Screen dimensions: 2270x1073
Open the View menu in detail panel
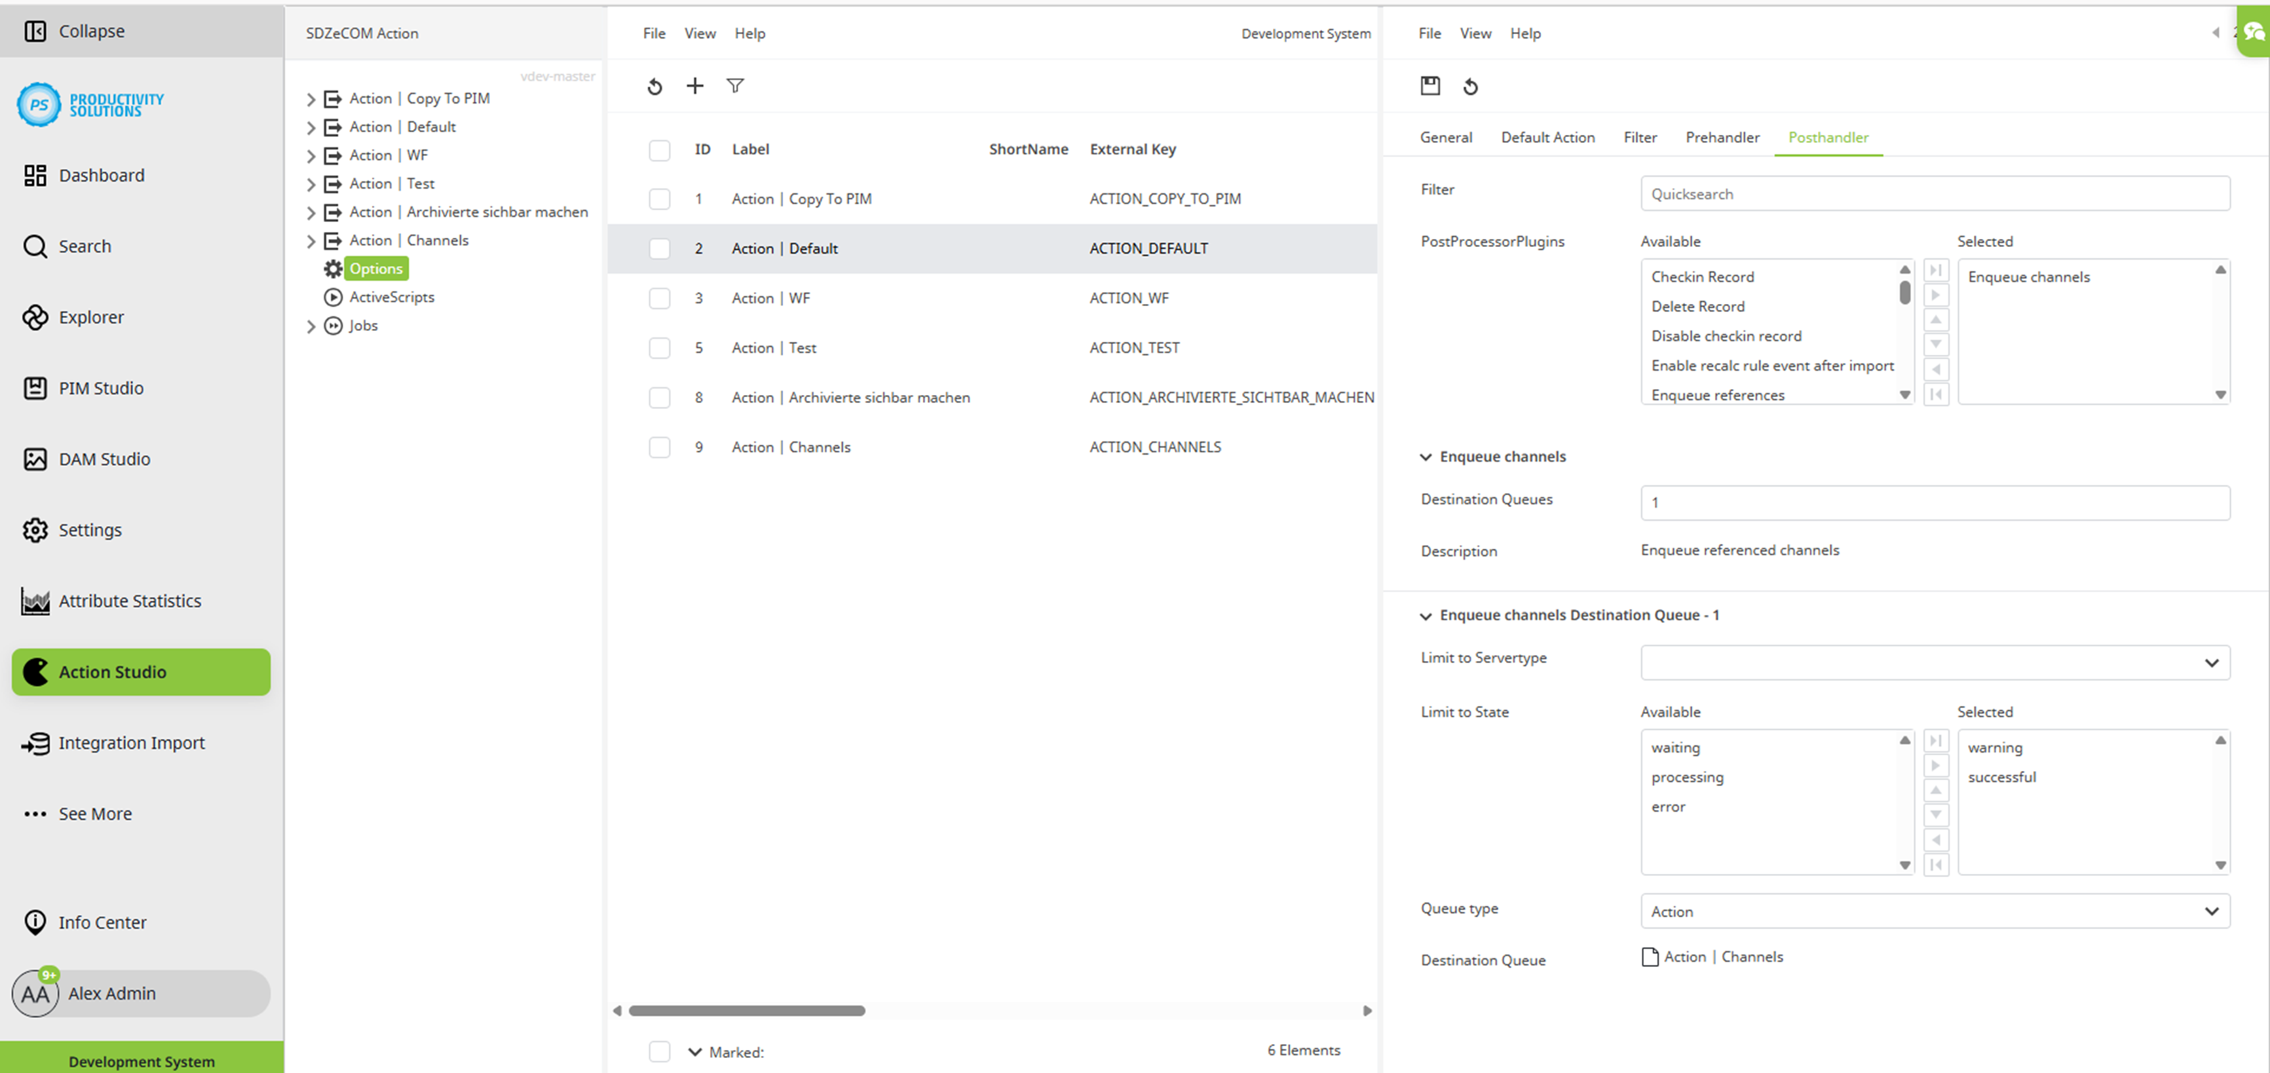coord(1475,33)
